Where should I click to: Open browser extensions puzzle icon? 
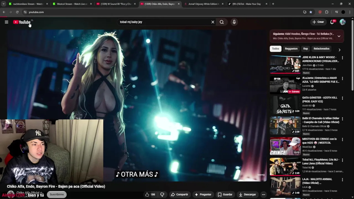(327, 12)
